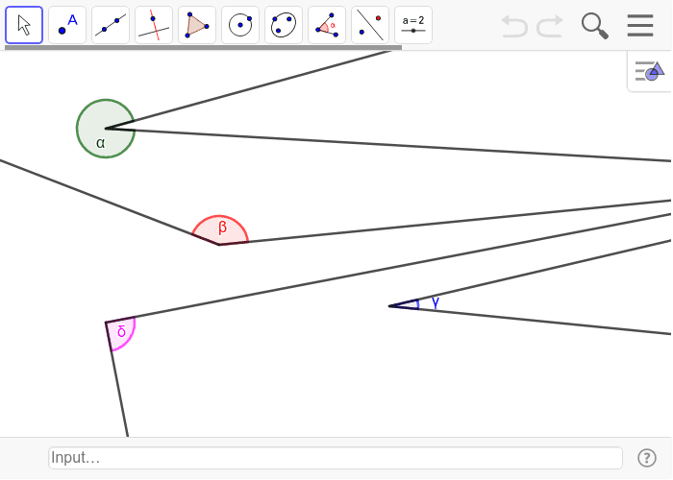The height and width of the screenshot is (480, 673).
Task: Click the red angle β sector
Action: 221,230
